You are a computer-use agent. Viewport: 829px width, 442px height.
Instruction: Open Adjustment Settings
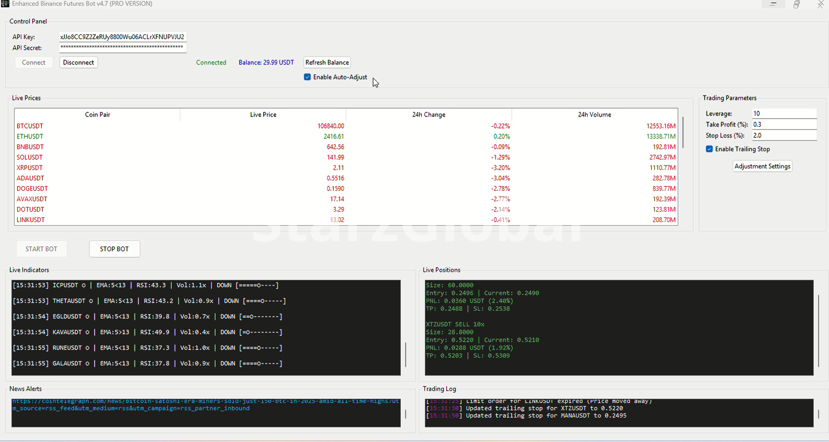(762, 166)
